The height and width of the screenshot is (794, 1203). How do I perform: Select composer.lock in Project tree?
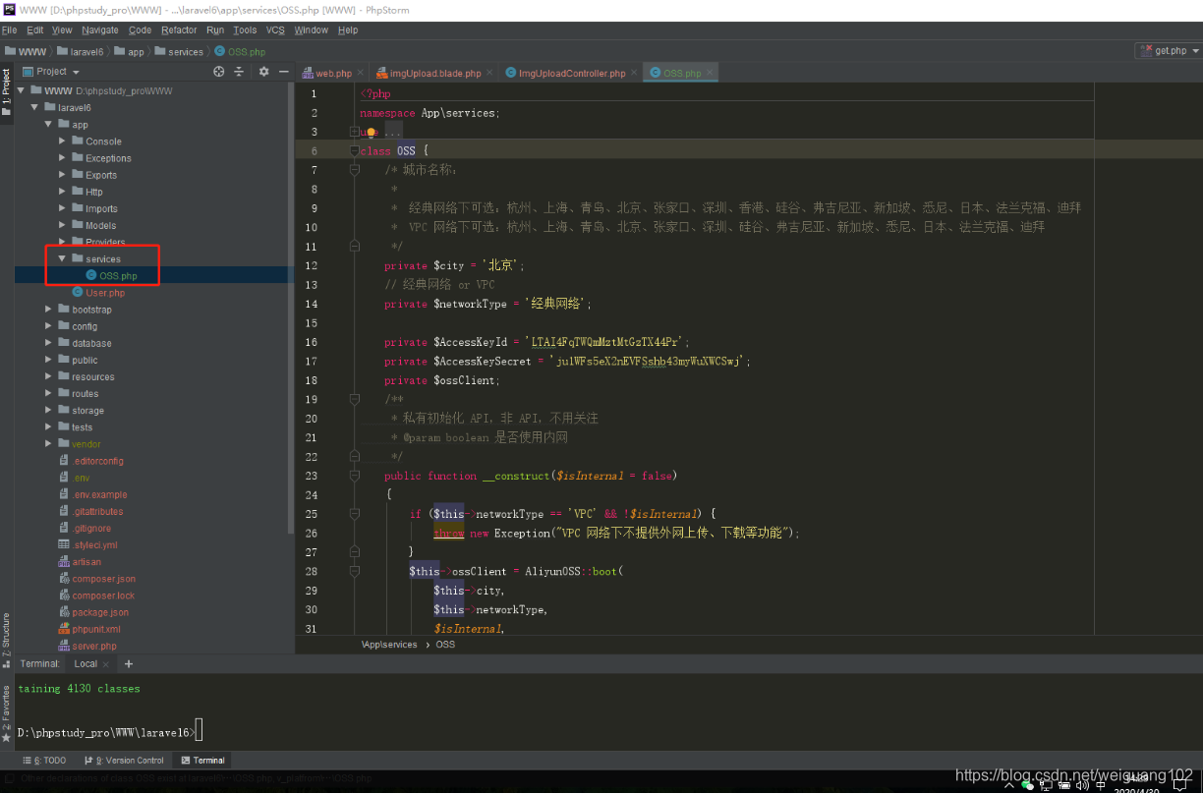[103, 595]
